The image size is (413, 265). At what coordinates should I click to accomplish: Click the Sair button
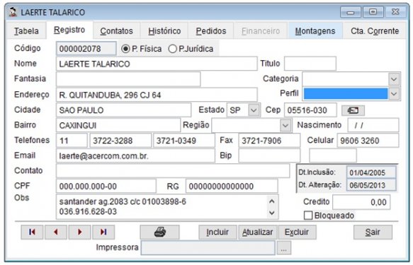coord(373,232)
